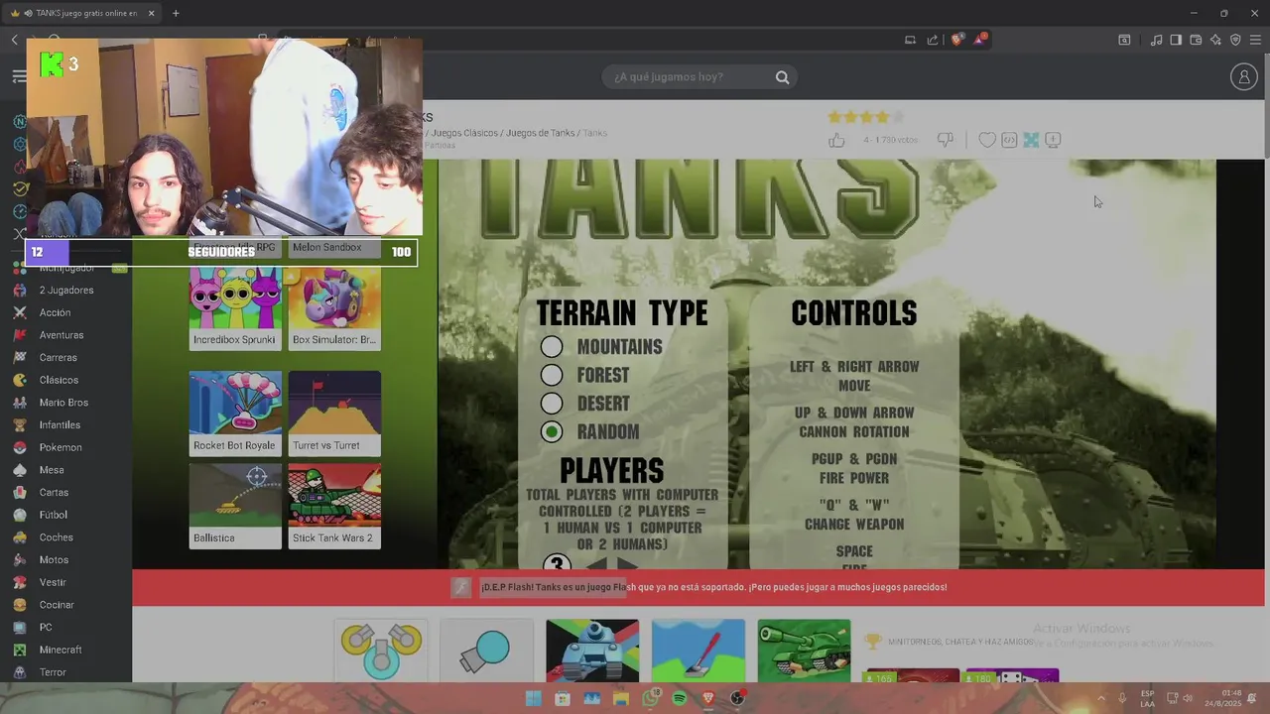Open the Fútbol category

(x=53, y=515)
